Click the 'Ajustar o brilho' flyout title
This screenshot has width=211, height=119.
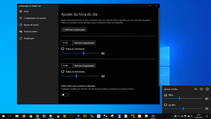(x=171, y=89)
